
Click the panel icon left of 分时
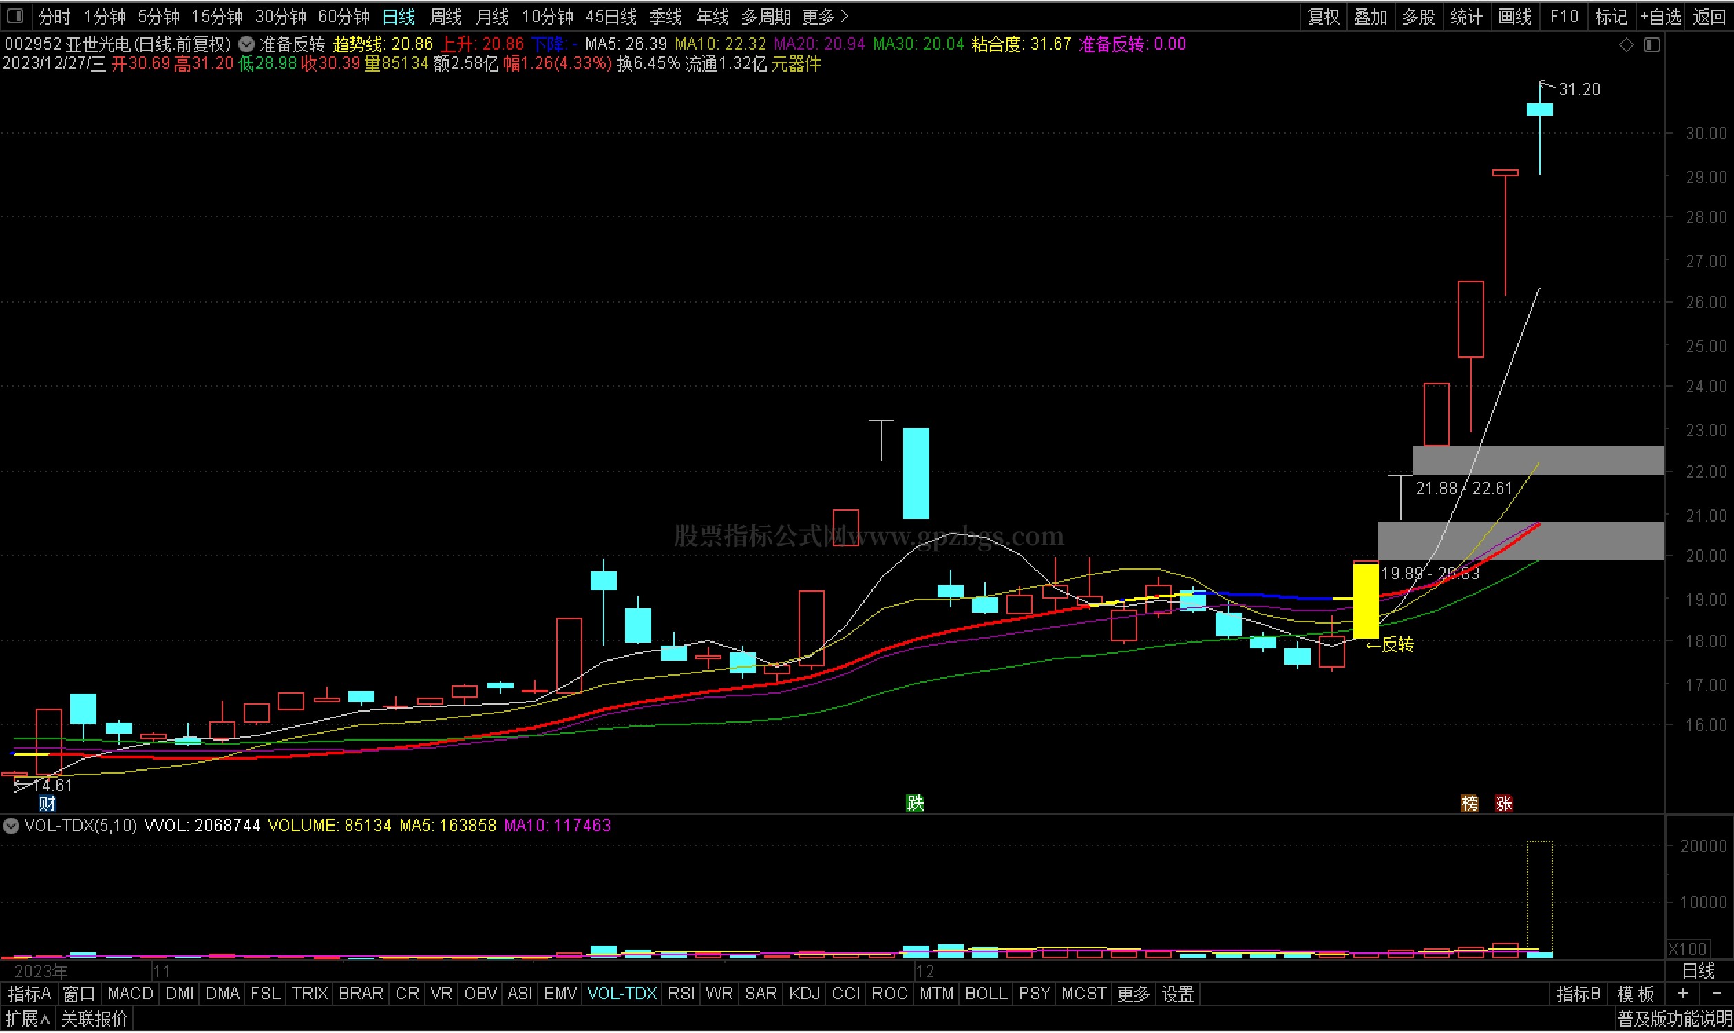15,15
